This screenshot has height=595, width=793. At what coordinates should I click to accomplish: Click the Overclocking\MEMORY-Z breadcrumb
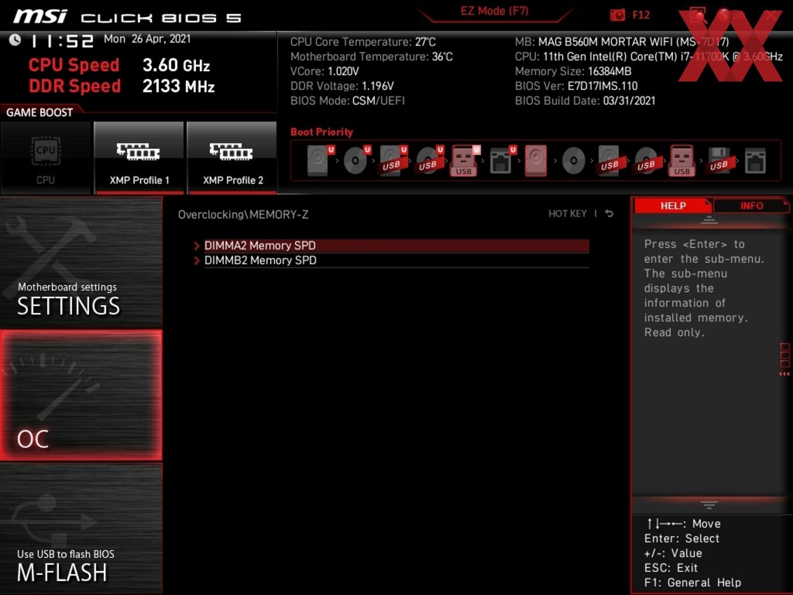(x=243, y=215)
